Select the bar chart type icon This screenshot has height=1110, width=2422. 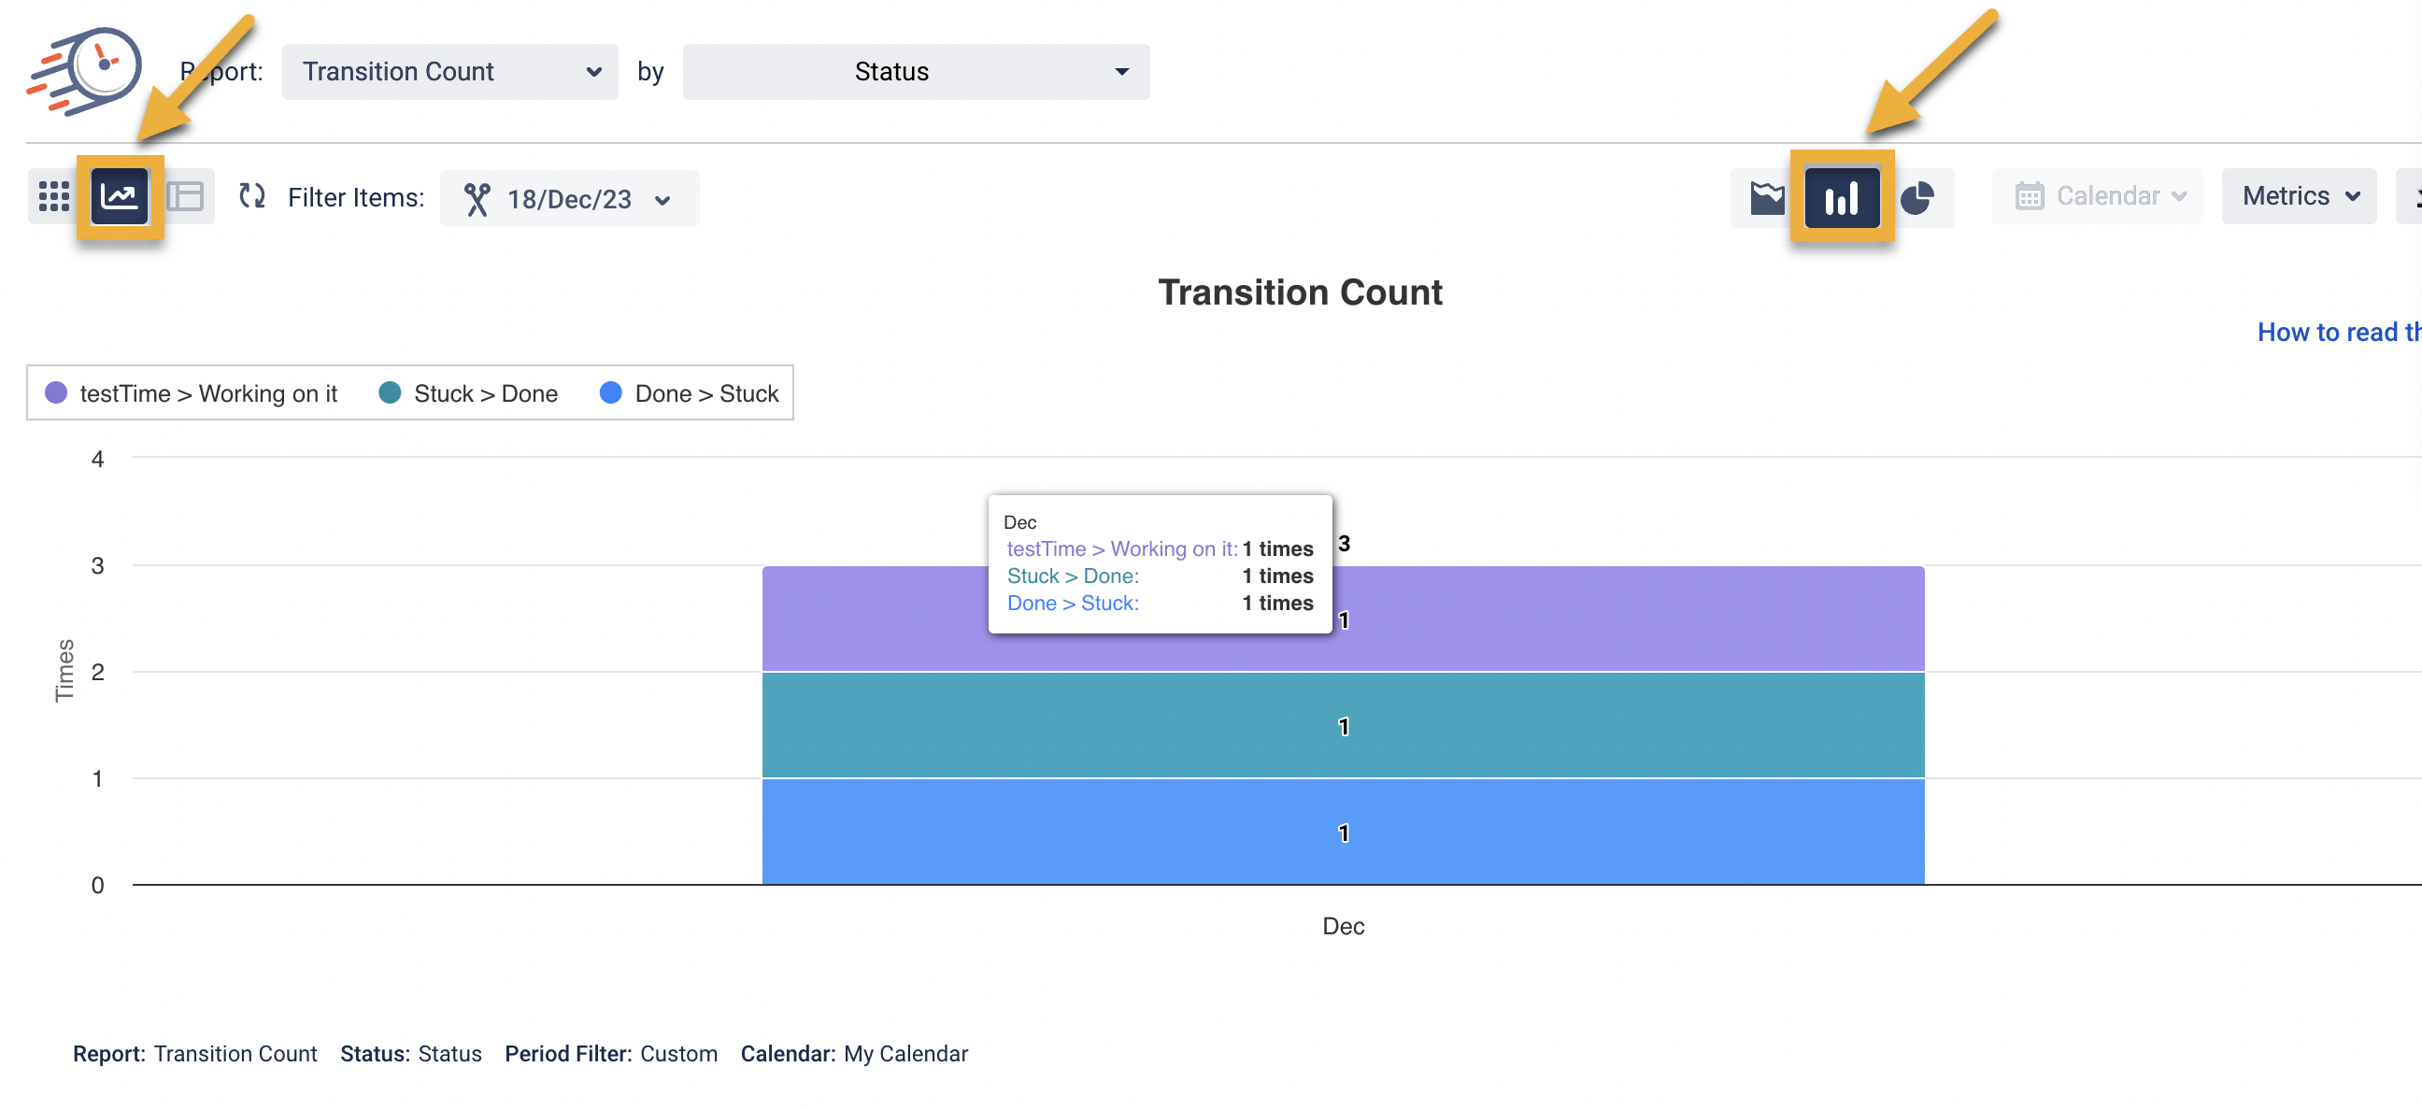click(1841, 198)
